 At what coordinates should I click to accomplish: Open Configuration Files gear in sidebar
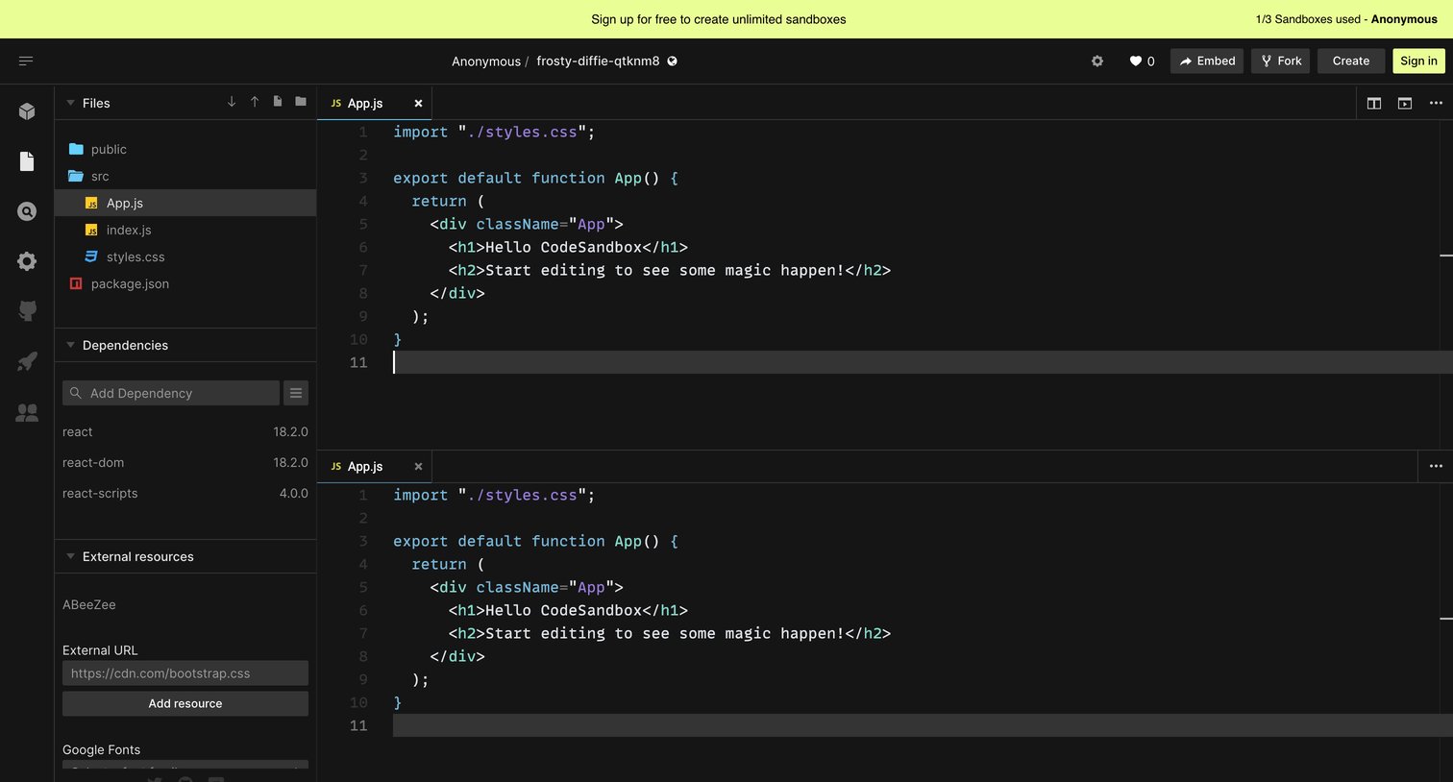pos(27,261)
